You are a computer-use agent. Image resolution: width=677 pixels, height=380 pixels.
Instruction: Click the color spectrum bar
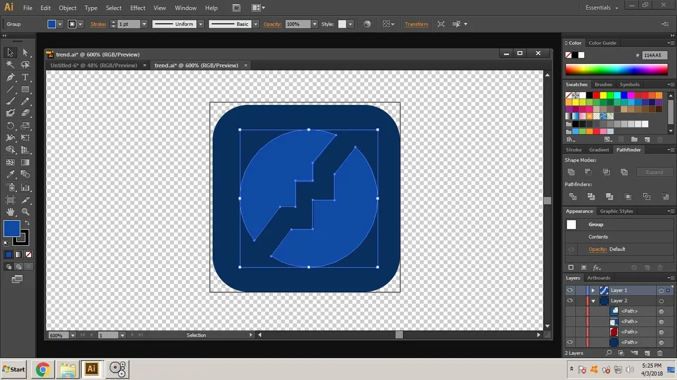617,70
